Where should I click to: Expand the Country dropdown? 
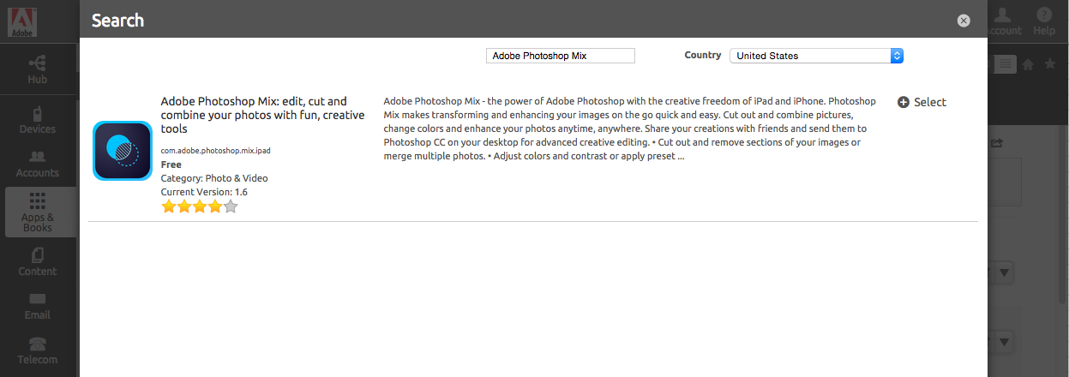(816, 56)
